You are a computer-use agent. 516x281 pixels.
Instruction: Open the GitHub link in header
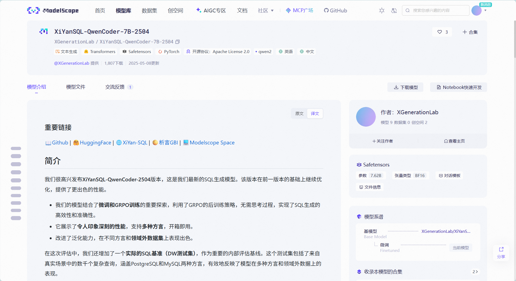coord(335,11)
